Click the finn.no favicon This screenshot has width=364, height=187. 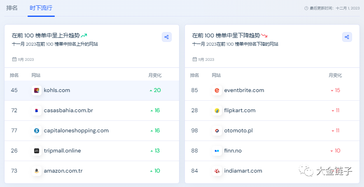pyautogui.click(x=217, y=151)
